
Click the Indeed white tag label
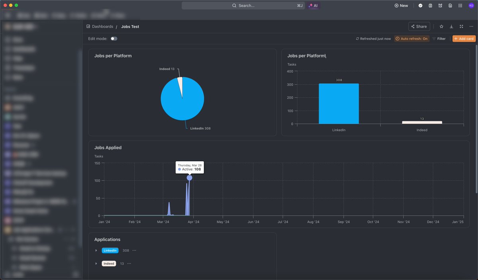tap(109, 264)
